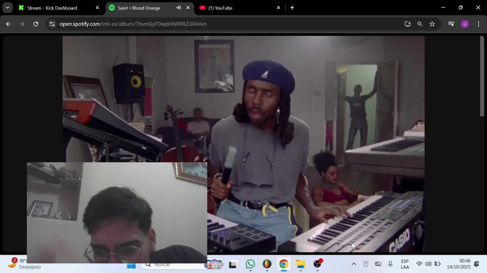Open the notification center bell

click(x=477, y=264)
